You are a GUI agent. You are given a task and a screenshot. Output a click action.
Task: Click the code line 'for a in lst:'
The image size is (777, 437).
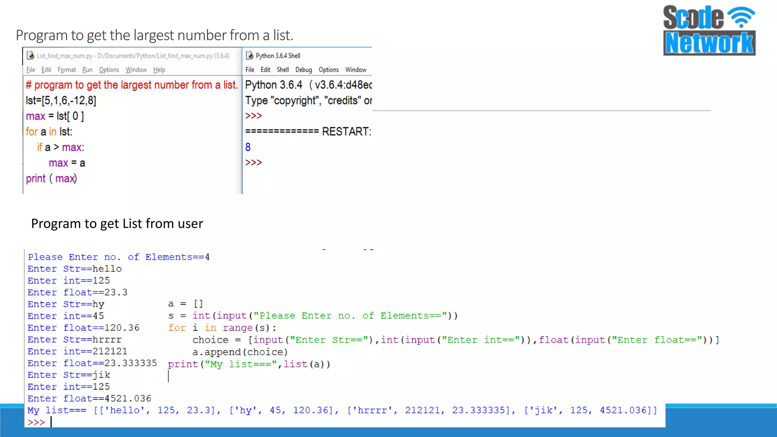coord(49,132)
